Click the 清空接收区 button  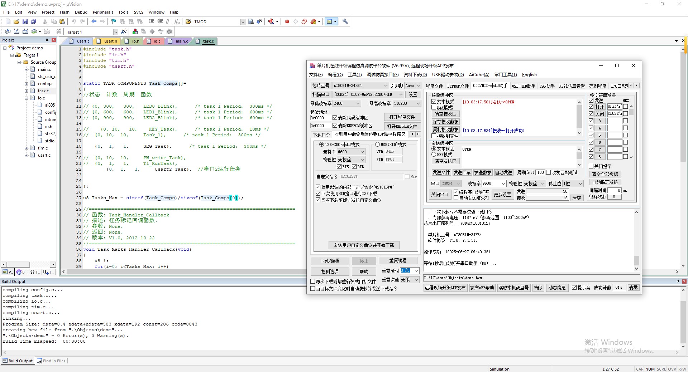[x=445, y=114]
